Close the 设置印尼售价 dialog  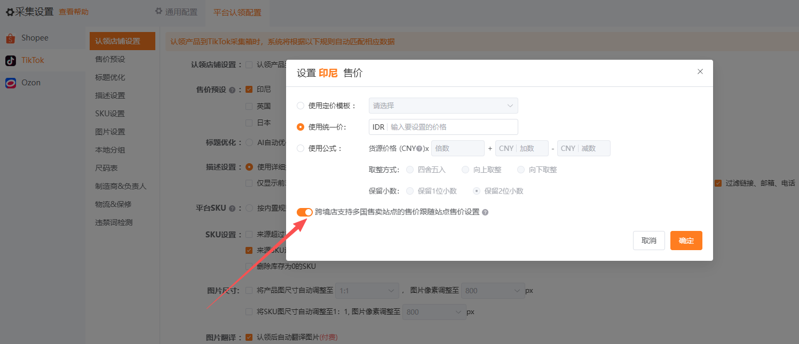pos(700,71)
